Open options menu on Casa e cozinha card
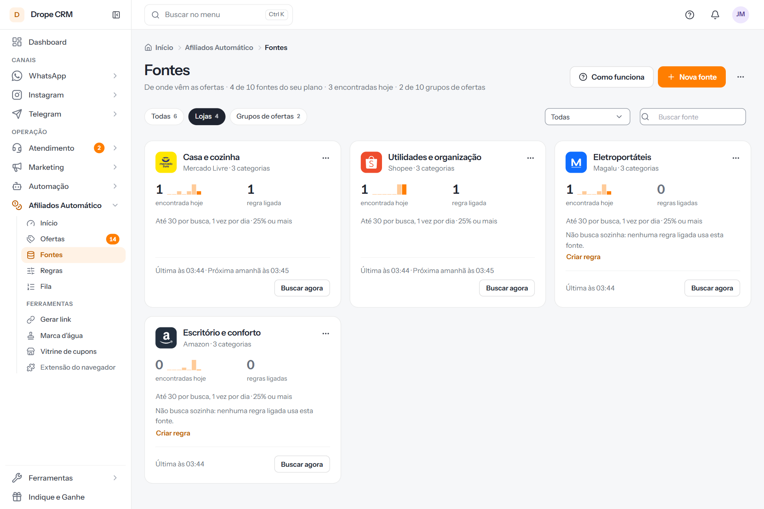Screen dimensions: 764x509 click(326, 158)
